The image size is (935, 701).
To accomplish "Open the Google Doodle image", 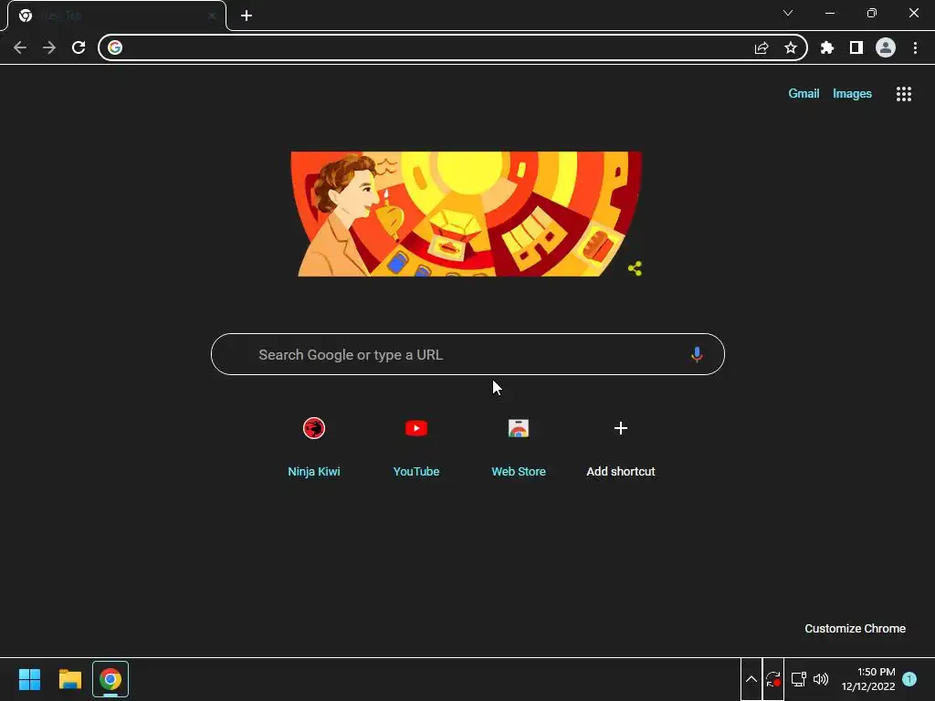I will pos(467,214).
